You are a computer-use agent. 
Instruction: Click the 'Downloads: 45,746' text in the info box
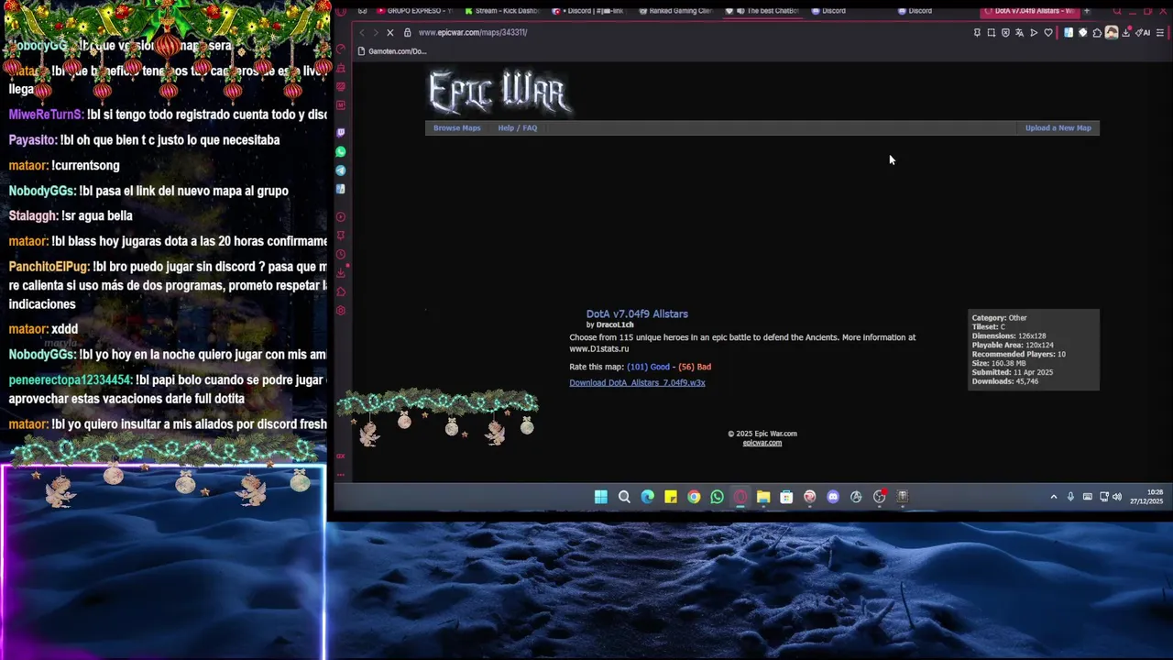pos(1005,381)
